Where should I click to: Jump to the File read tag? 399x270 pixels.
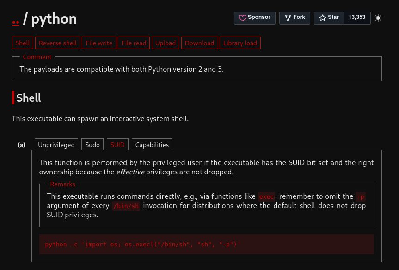[x=134, y=43]
